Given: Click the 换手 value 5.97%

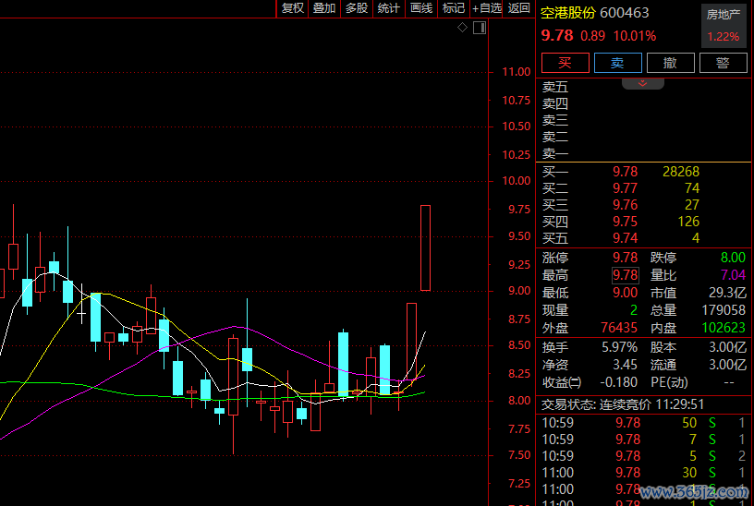Looking at the screenshot, I should point(619,347).
